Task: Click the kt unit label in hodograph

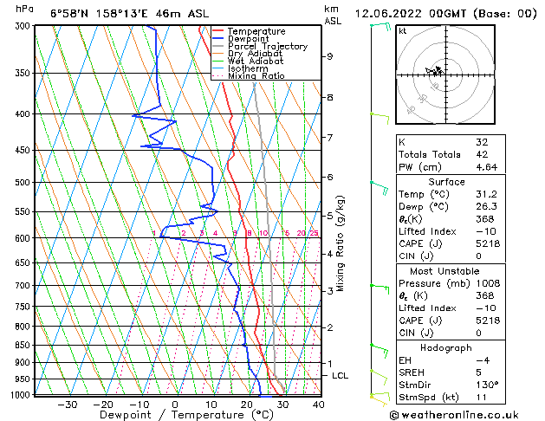Action: (403, 31)
